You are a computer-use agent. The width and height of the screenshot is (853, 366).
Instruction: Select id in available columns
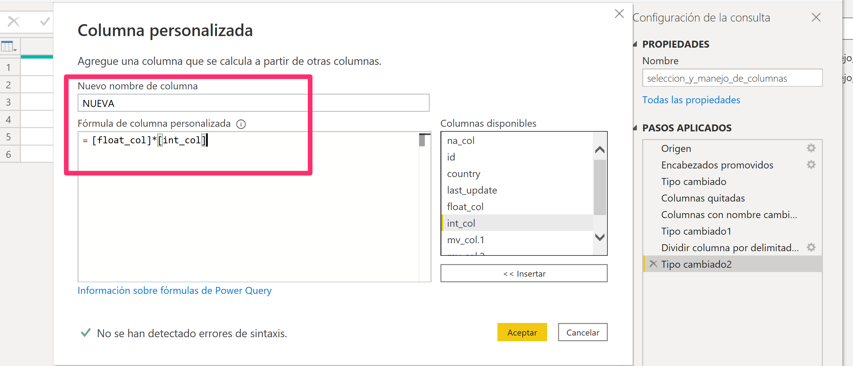(517, 157)
